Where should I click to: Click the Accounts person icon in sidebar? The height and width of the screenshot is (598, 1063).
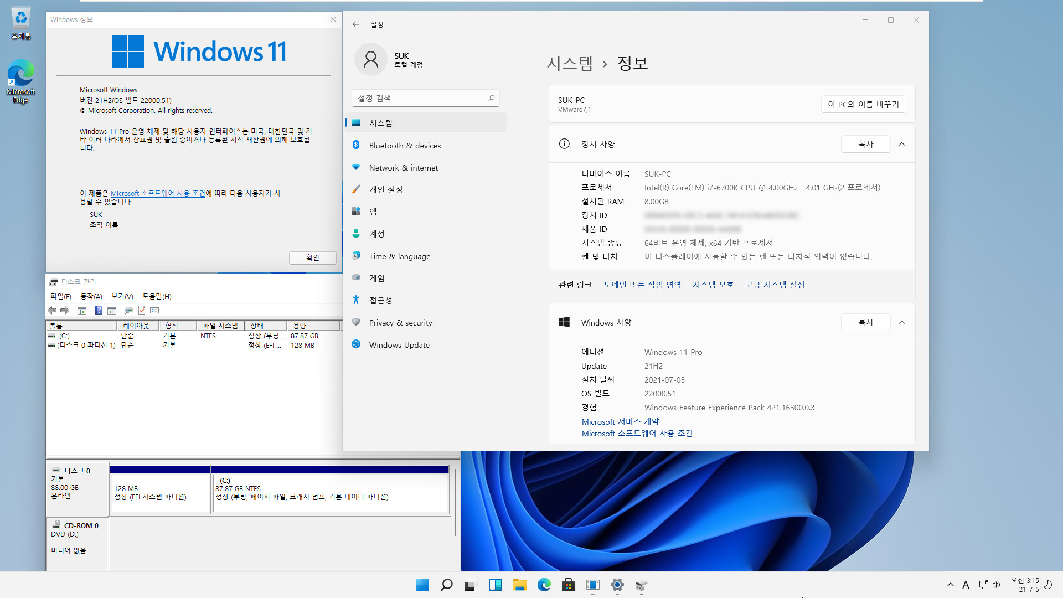click(356, 234)
